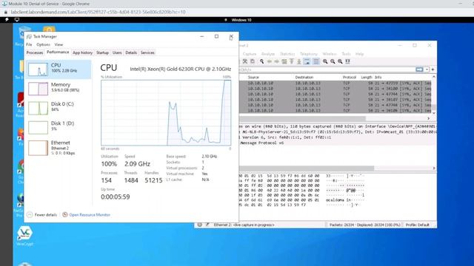Image resolution: width=474 pixels, height=266 pixels.
Task: Click Open Resource Monitor icon
Action: coord(64,215)
